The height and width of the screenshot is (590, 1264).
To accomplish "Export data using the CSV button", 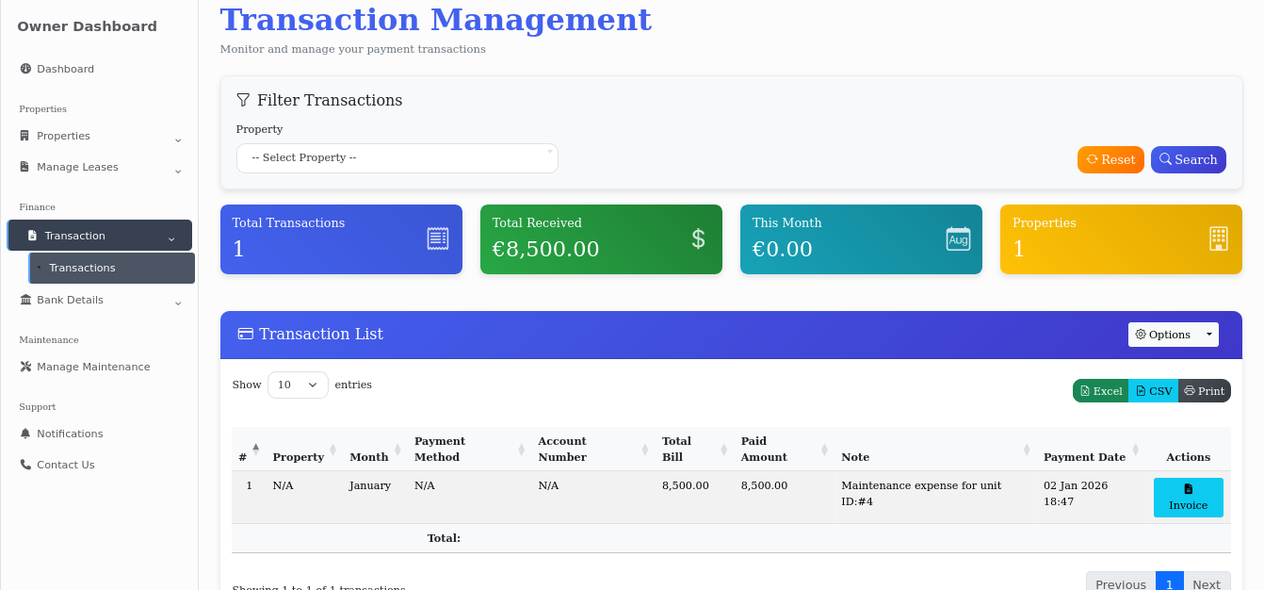I will (x=1153, y=390).
